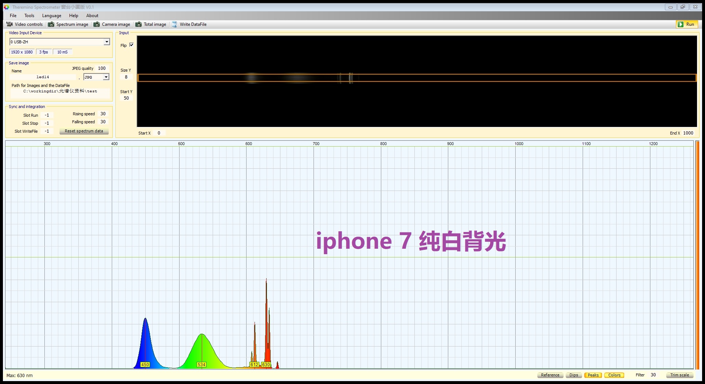Viewport: 705px width, 384px height.
Task: Restore down the application window
Action: pyautogui.click(x=683, y=7)
